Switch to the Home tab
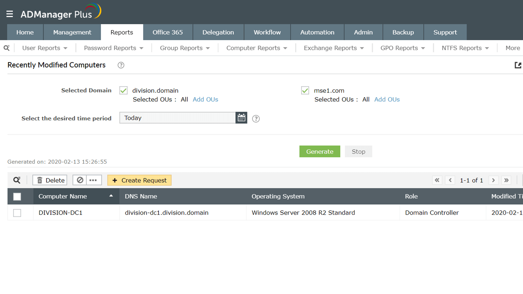This screenshot has width=523, height=294. 25,32
